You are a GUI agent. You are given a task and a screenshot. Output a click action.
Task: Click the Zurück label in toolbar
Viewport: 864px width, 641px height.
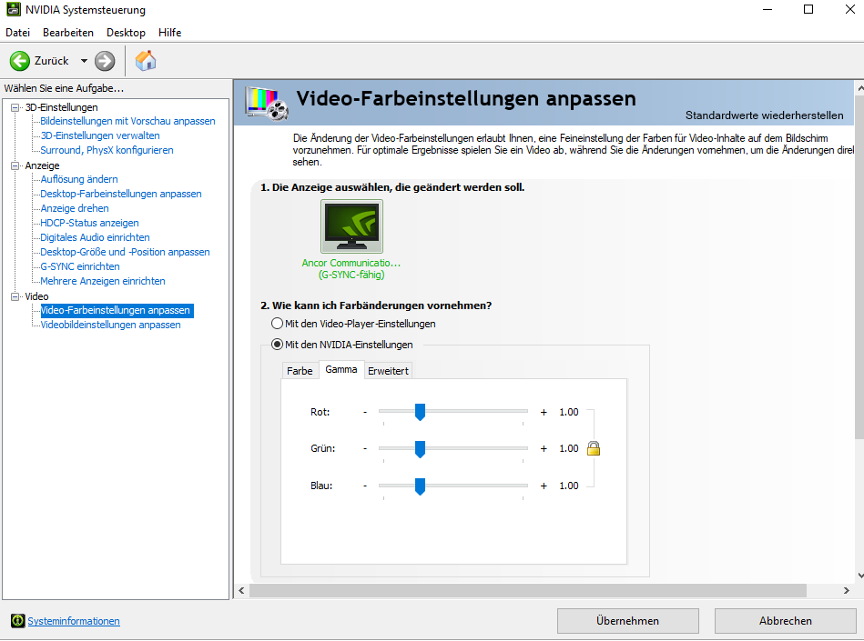[x=51, y=61]
